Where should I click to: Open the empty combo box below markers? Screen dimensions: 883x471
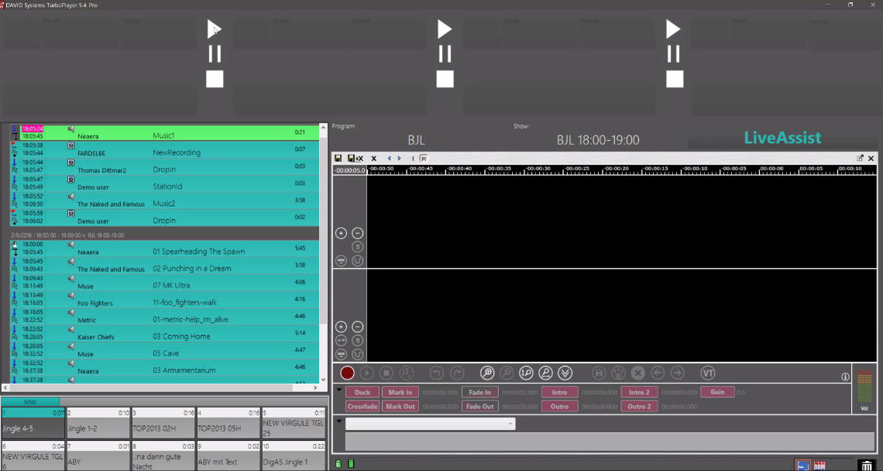click(x=430, y=424)
